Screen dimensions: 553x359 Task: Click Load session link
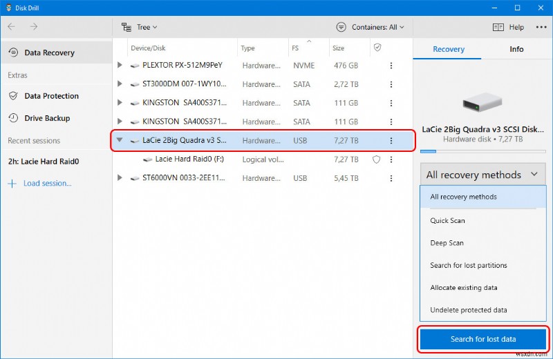click(x=47, y=183)
